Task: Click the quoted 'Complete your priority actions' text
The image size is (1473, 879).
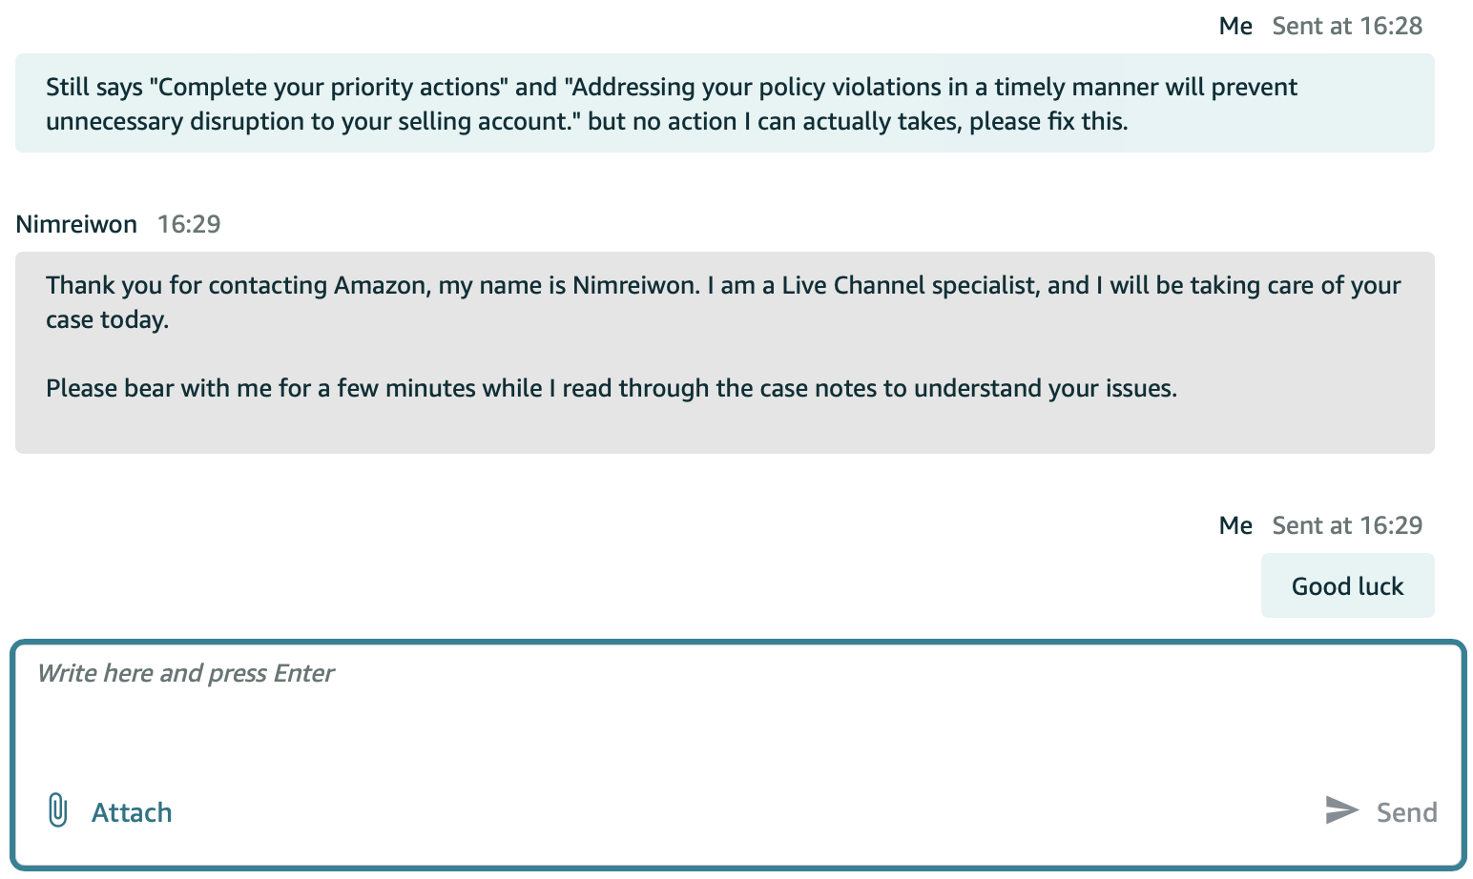Action: point(329,87)
